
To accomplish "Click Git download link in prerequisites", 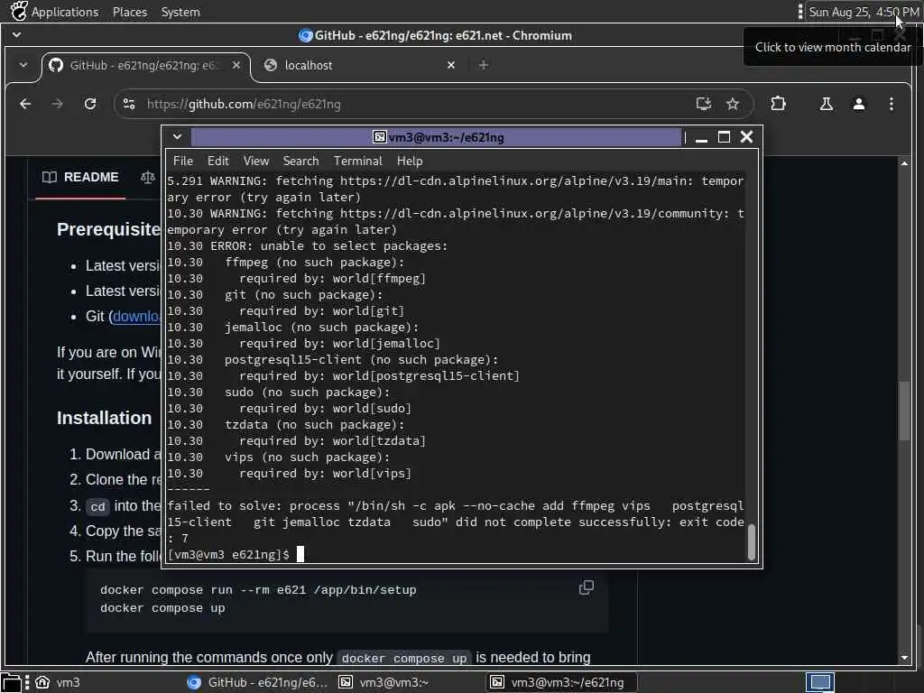I will [x=136, y=317].
